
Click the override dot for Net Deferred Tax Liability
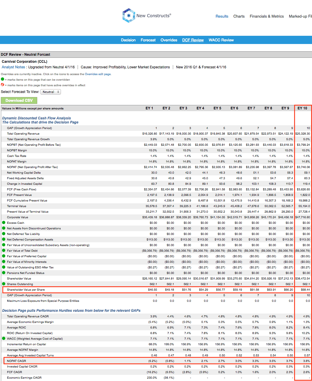(x=4, y=234)
